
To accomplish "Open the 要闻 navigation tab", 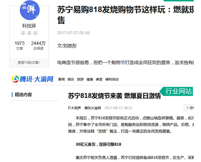I will [61, 79].
